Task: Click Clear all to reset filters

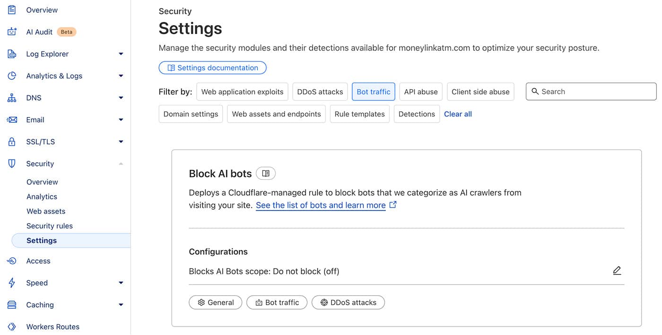Action: coord(458,114)
